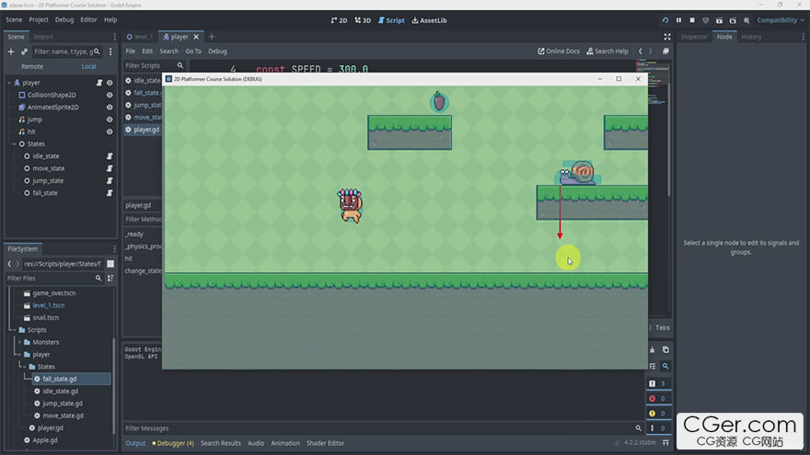Screen dimensions: 810x455
Task: Toggle eye icon on hit node
Action: click(x=110, y=132)
